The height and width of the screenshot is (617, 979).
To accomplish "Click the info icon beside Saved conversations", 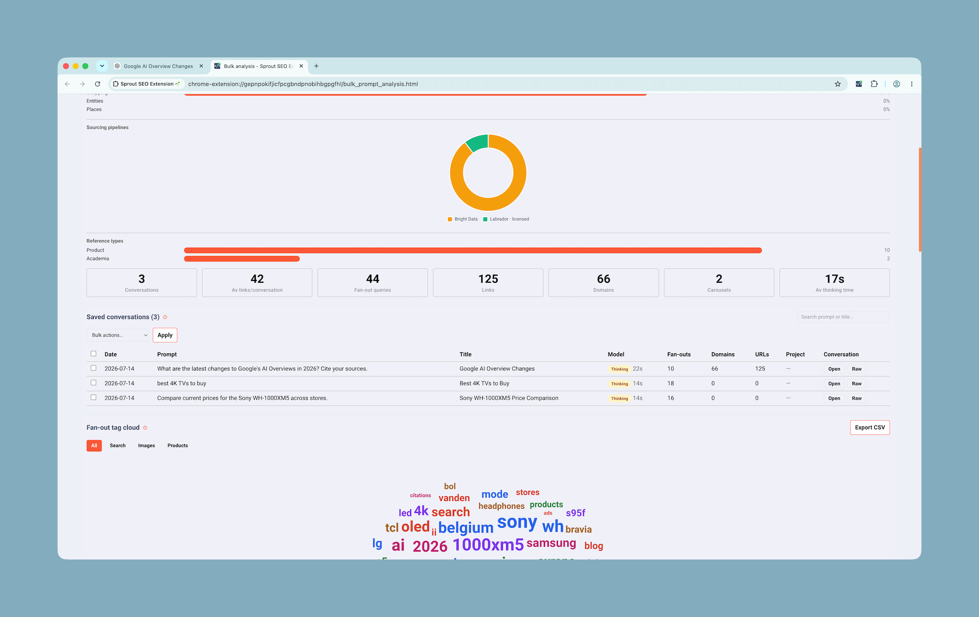I will pos(165,317).
